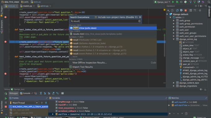Click the polls breadcrumb in navigation bar
The height and width of the screenshot is (118, 211).
point(25,2)
